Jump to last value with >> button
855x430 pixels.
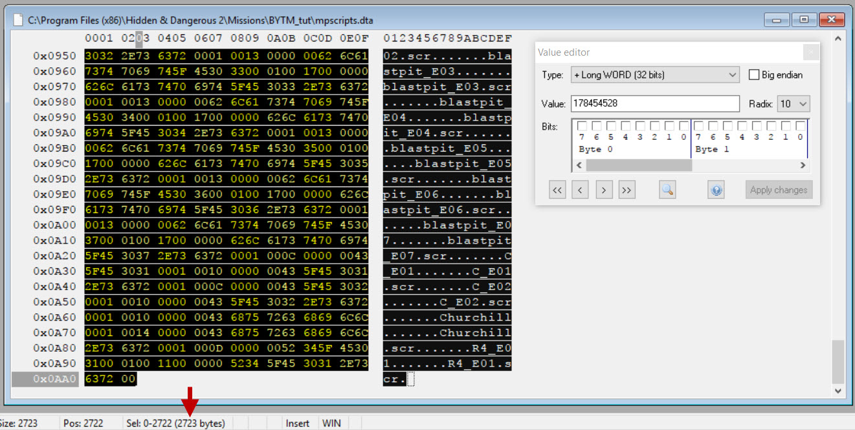[626, 190]
